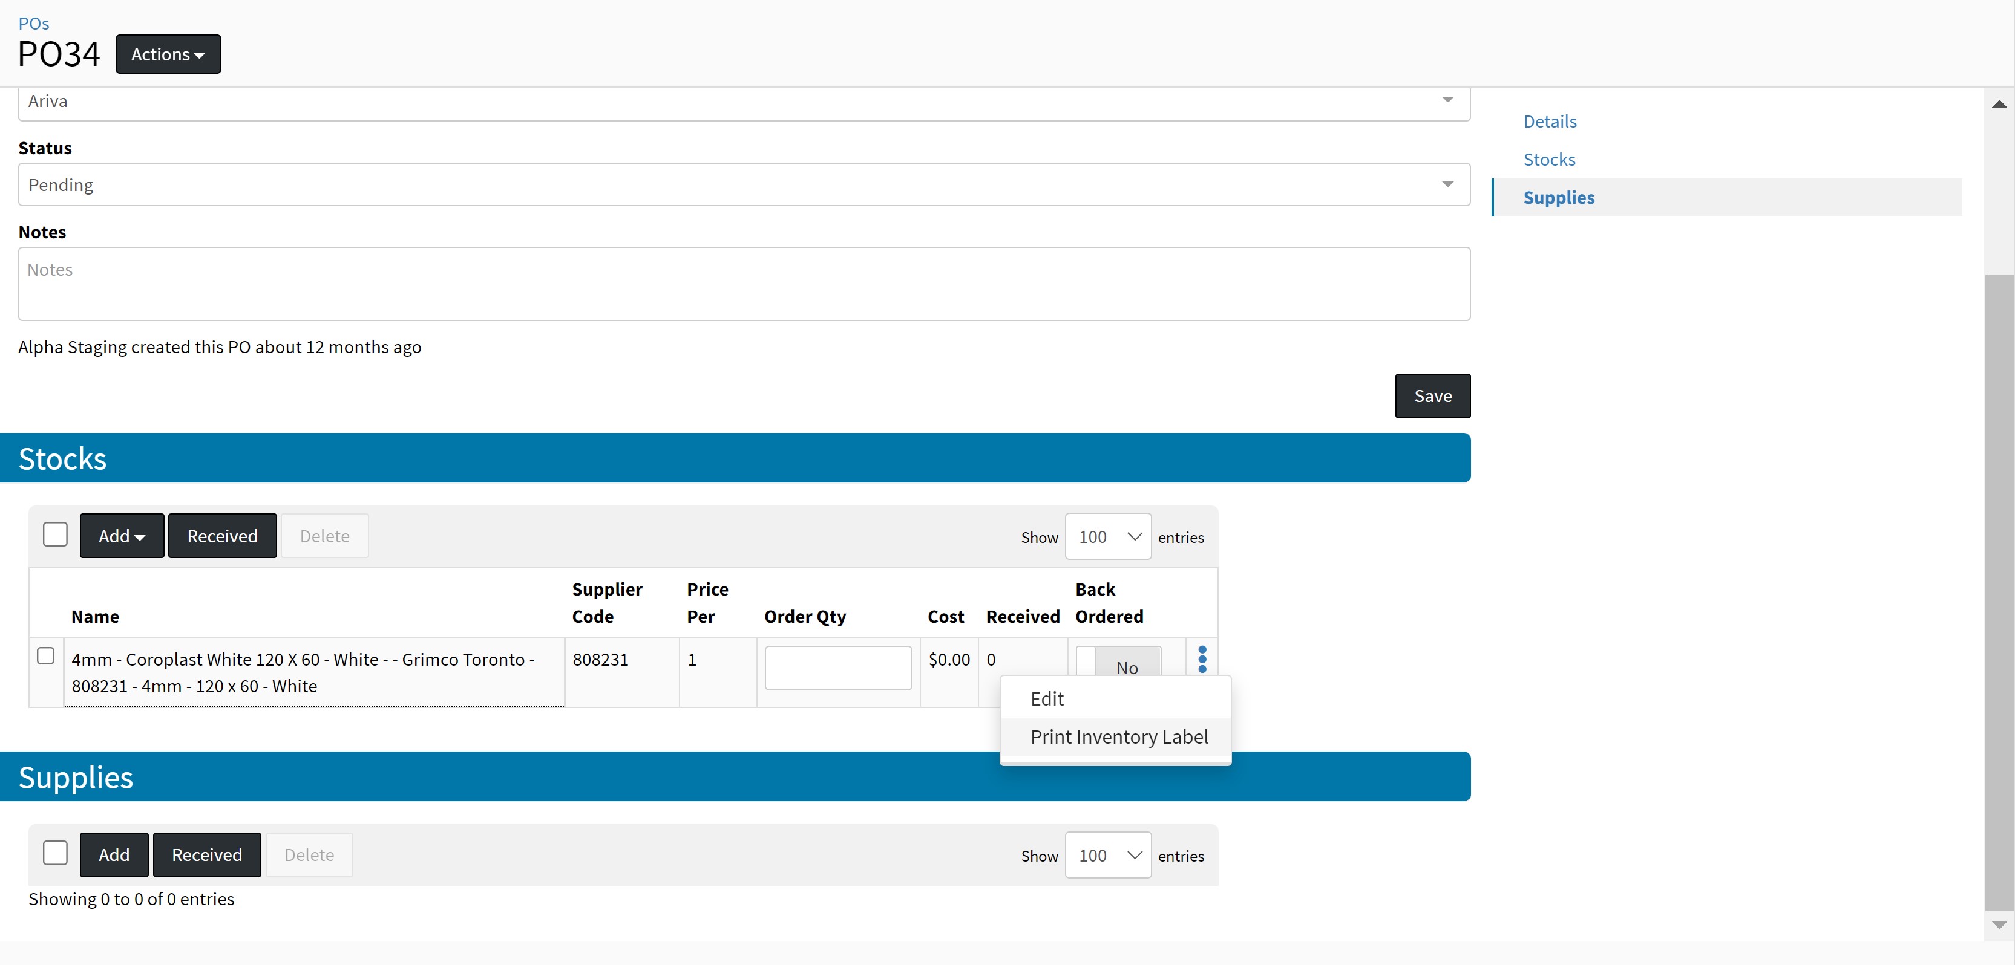Choose Edit from the row context menu
Screen dimensions: 2015x965
pos(1047,698)
